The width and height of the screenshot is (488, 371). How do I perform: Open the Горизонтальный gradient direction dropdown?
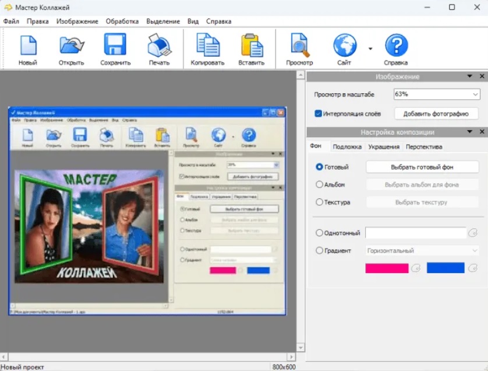pyautogui.click(x=422, y=251)
